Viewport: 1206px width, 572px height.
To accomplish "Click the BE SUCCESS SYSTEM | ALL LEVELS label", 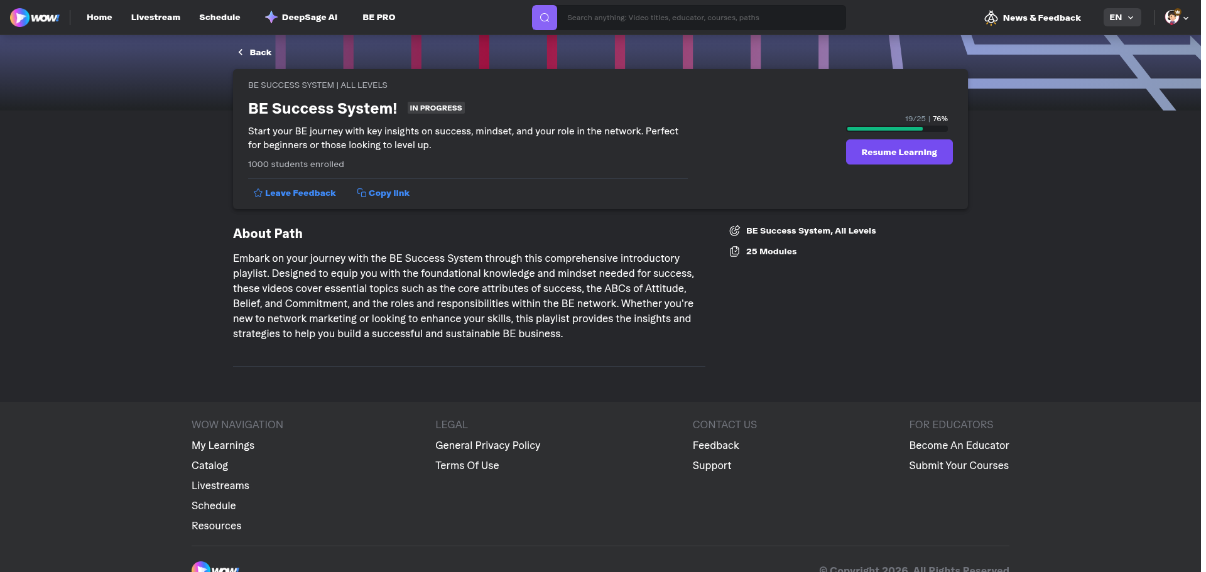I will (x=318, y=85).
